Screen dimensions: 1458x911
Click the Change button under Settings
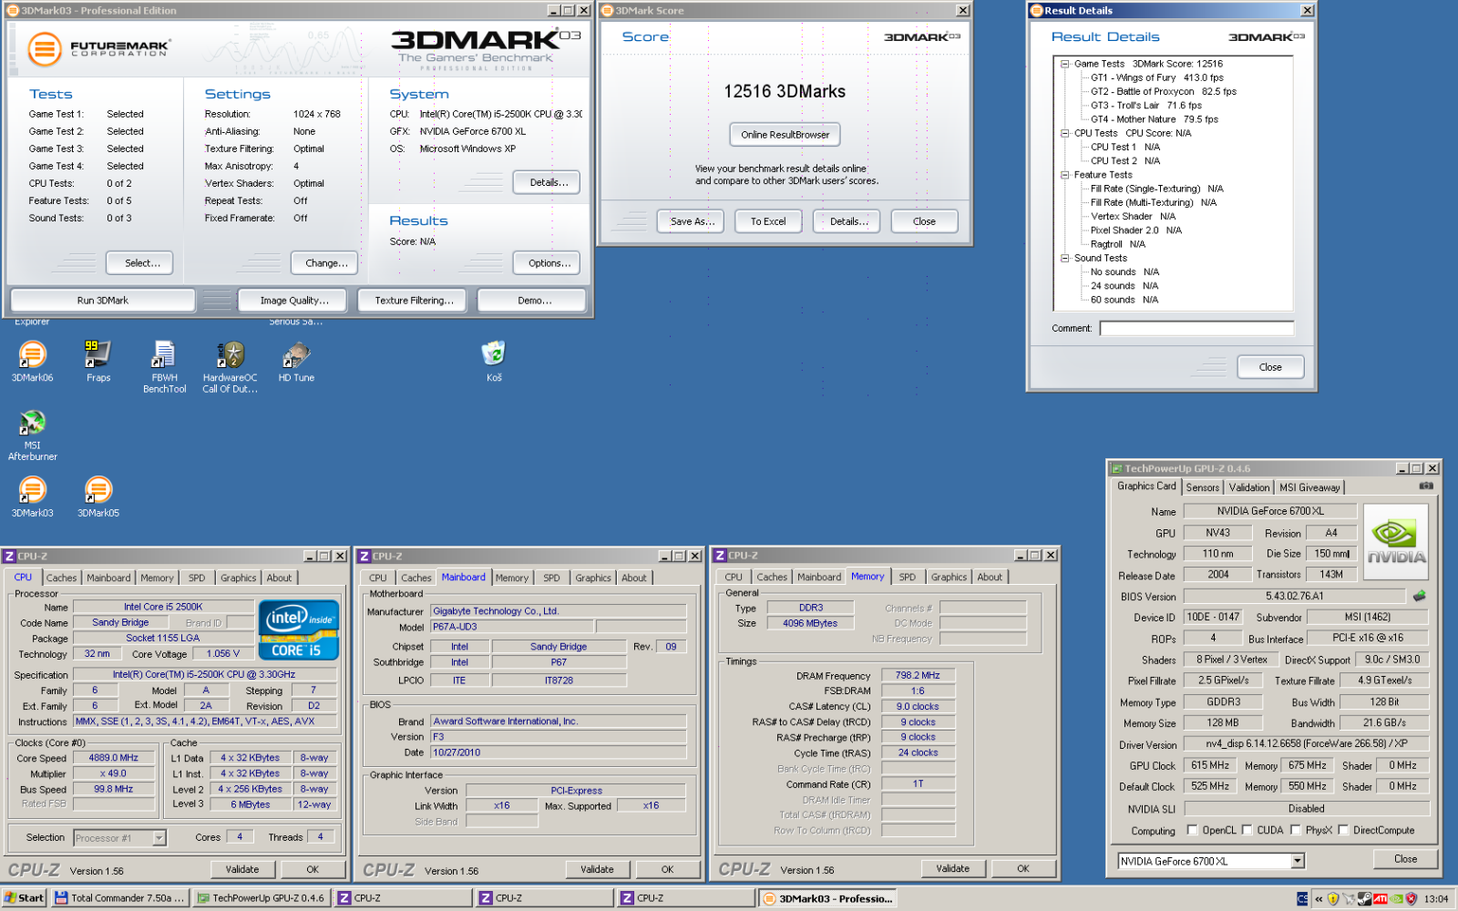coord(326,263)
